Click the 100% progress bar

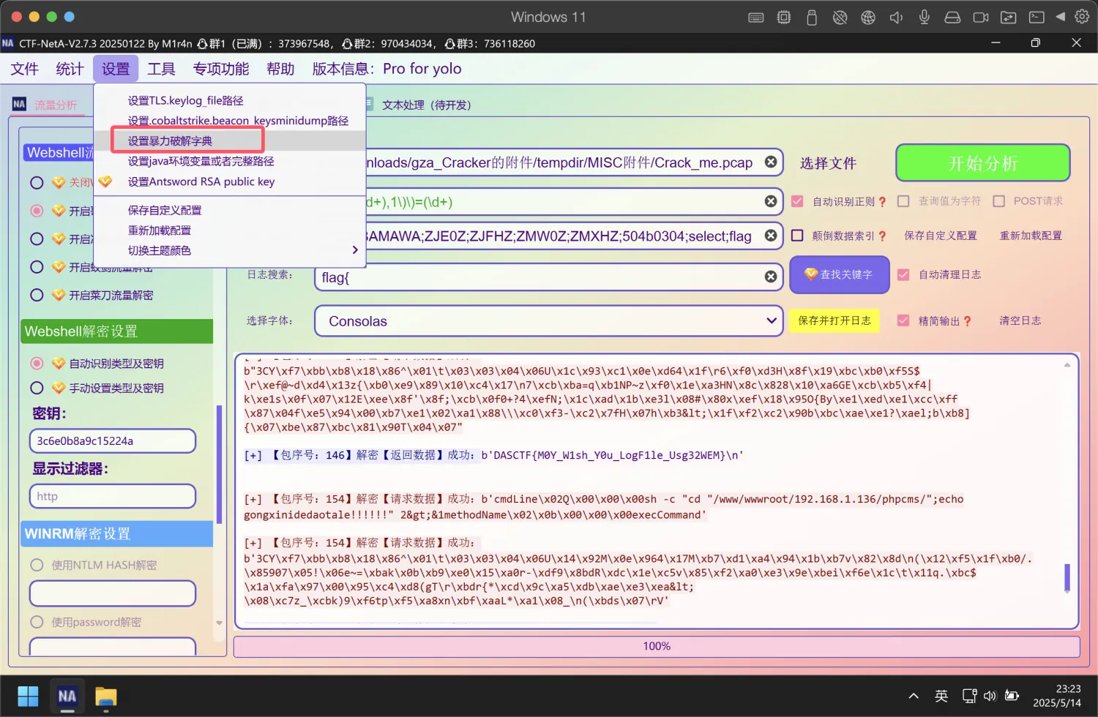click(657, 646)
